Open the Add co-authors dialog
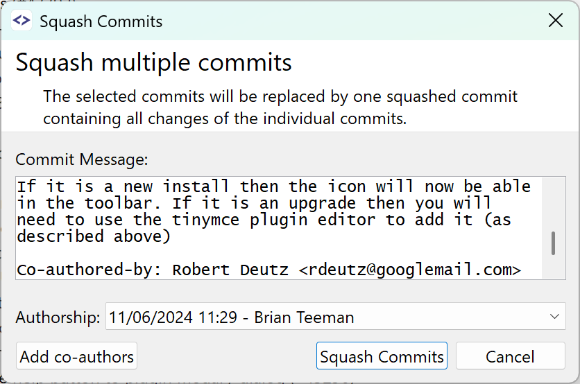 coord(76,356)
